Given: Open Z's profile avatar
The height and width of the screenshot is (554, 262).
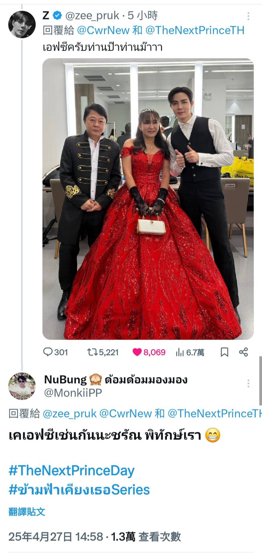Looking at the screenshot, I should click(x=22, y=24).
